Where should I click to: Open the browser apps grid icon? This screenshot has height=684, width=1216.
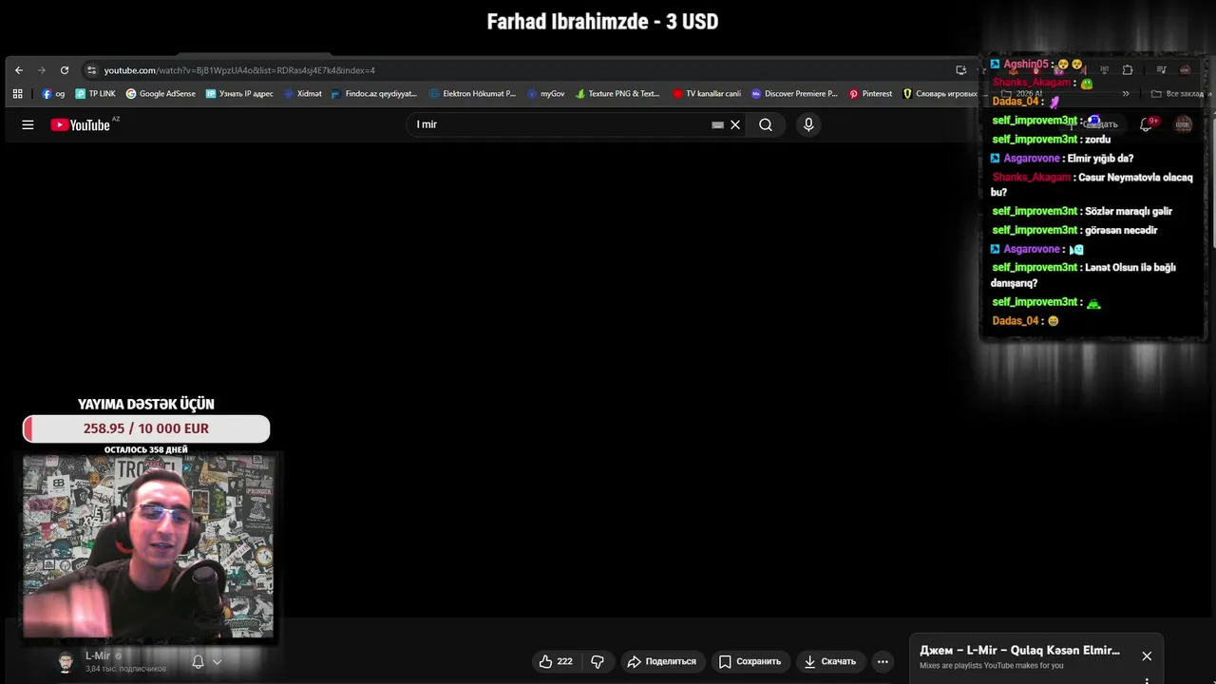tap(17, 94)
